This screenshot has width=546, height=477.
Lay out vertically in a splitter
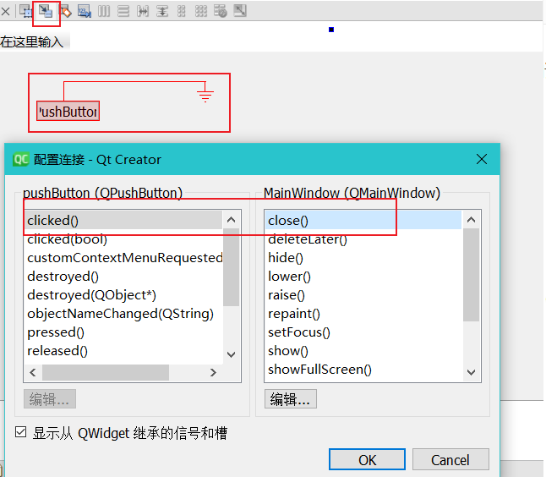[162, 11]
